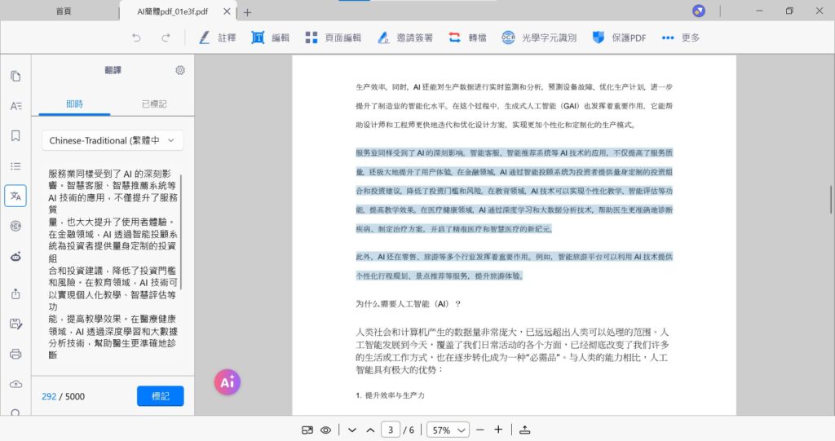Screen dimensions: 835x441
Task: Click the undo arrow in the toolbar
Action: pyautogui.click(x=136, y=37)
